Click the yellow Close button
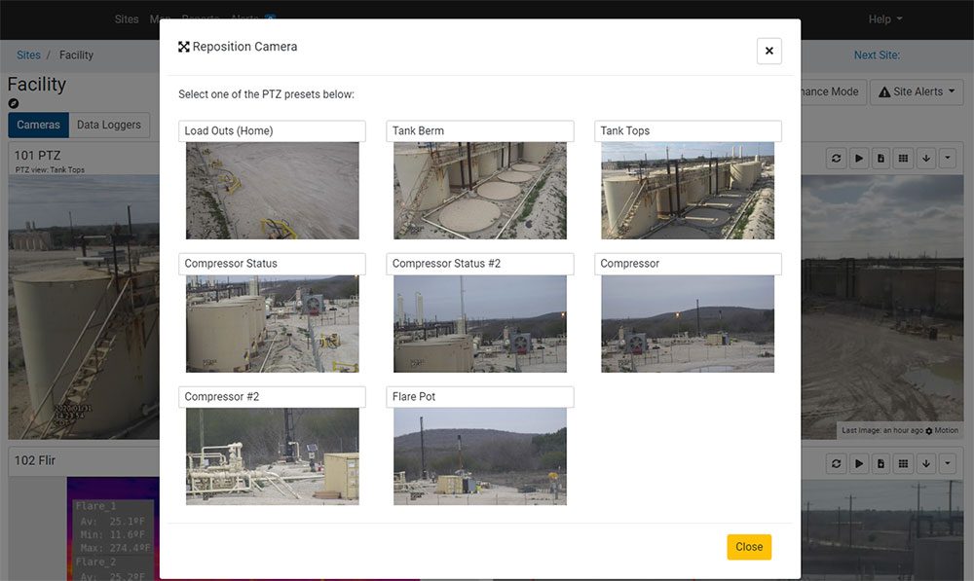 click(x=748, y=547)
